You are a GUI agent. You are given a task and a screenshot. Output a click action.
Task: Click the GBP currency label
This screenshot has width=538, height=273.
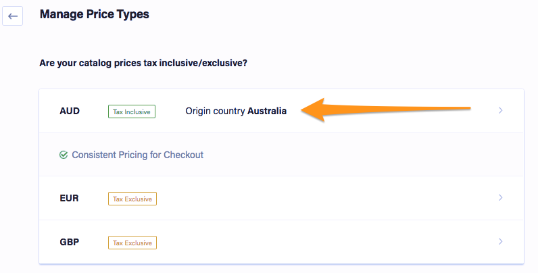[x=70, y=242]
